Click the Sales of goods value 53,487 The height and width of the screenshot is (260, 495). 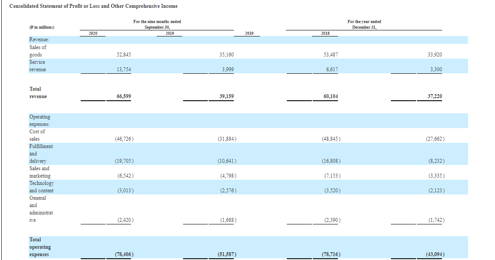(331, 55)
